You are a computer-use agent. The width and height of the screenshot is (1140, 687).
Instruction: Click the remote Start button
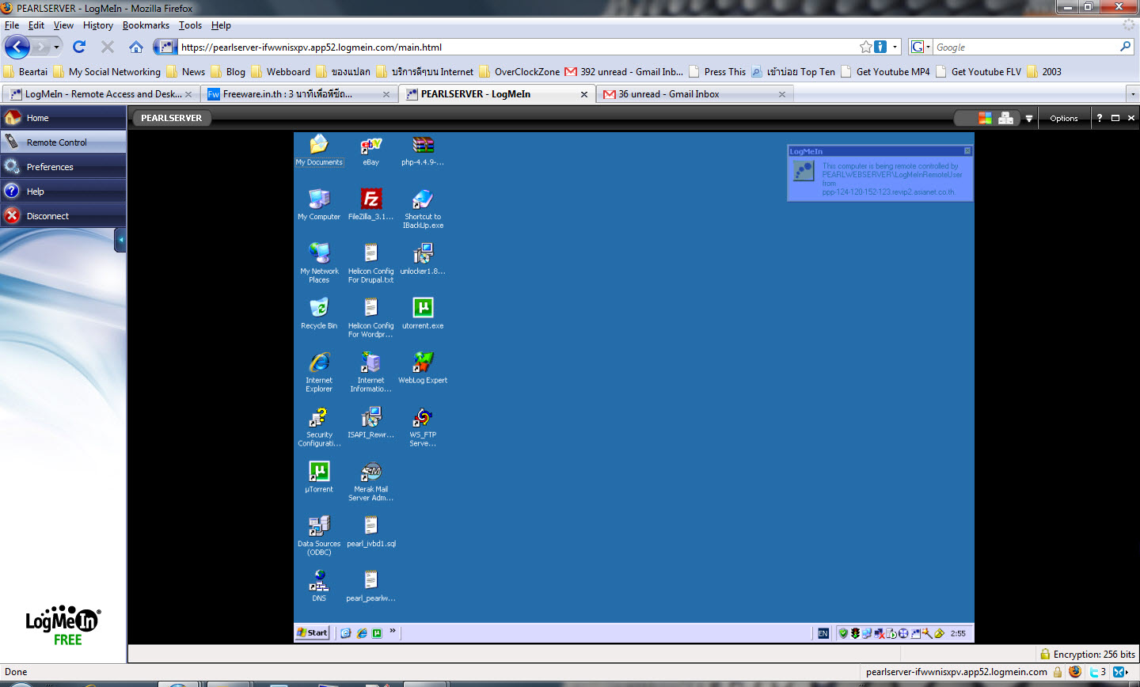(313, 632)
